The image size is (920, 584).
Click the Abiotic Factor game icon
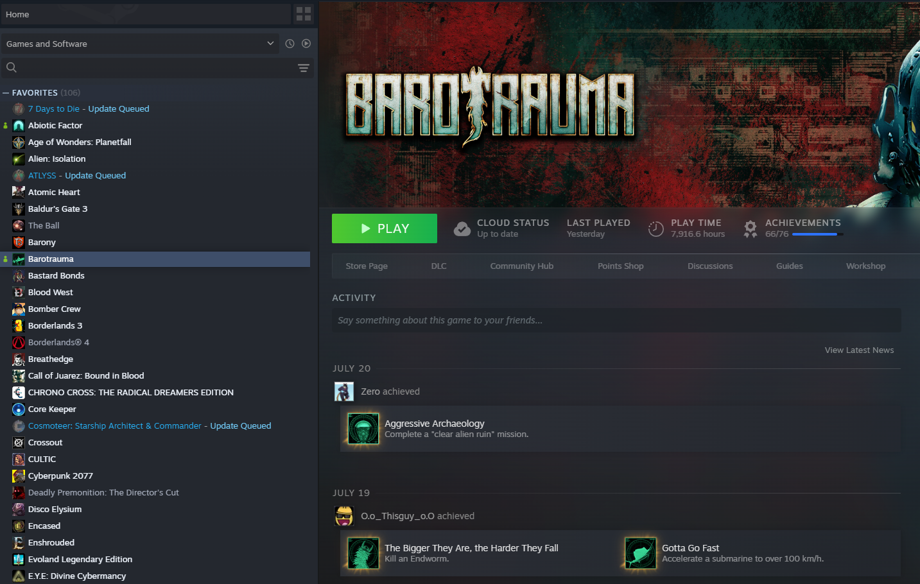click(19, 126)
